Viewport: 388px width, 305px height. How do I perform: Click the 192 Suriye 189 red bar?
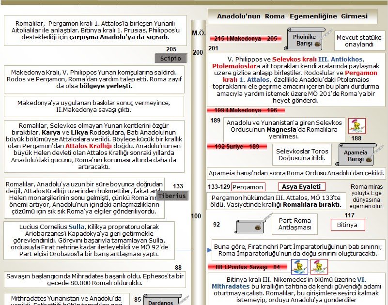pos(237,147)
